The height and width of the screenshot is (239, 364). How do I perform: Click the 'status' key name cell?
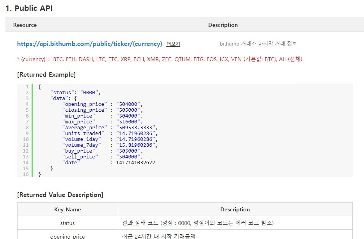click(x=67, y=223)
